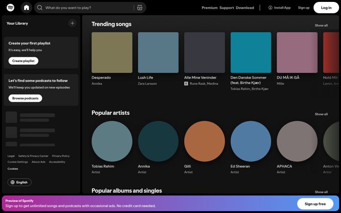Click Sign up free button
This screenshot has height=213, width=341.
click(x=315, y=204)
